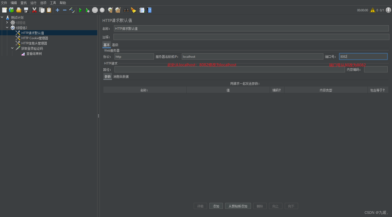The height and width of the screenshot is (217, 392).
Task: Click the 添加 button
Action: pyautogui.click(x=216, y=206)
